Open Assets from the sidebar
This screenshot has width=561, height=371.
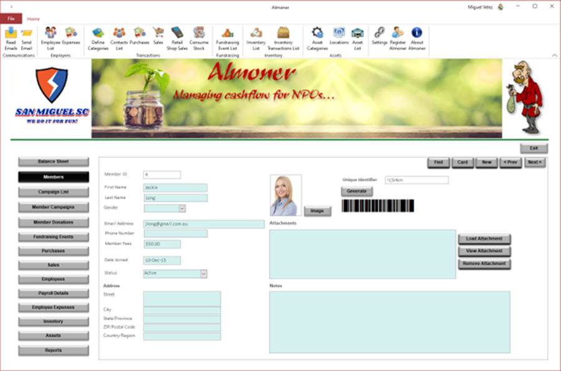pyautogui.click(x=54, y=335)
